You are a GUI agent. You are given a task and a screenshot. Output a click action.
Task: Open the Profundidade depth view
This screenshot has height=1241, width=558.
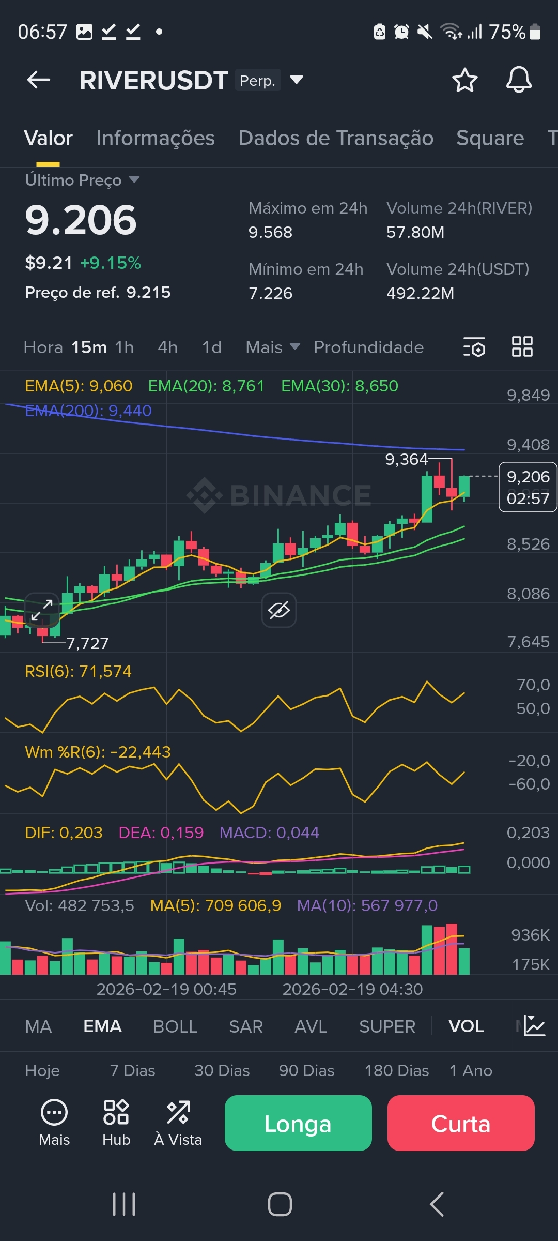tap(369, 347)
